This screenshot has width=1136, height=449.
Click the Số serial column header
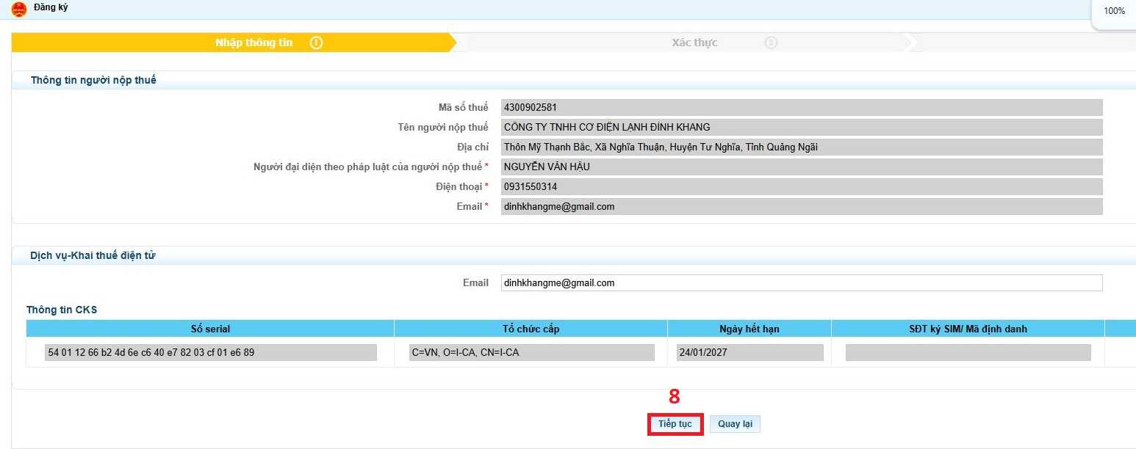pyautogui.click(x=210, y=329)
